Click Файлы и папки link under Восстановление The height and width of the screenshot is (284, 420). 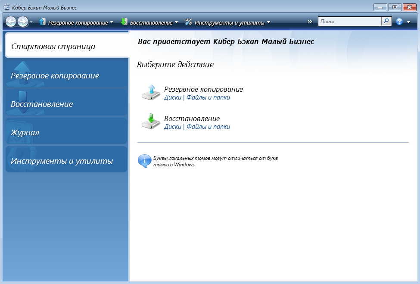[208, 127]
